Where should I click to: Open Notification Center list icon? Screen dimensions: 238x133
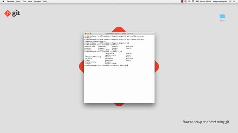(x=234, y=1)
